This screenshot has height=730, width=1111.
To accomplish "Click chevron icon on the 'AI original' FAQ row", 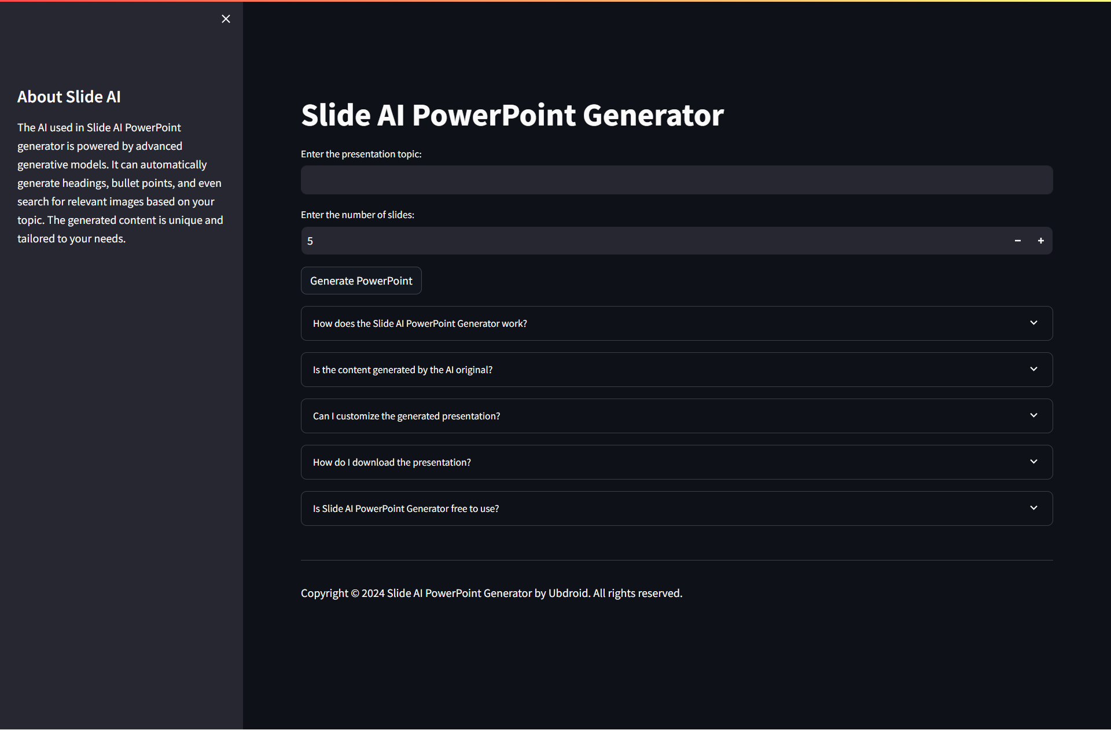I will pos(1033,369).
